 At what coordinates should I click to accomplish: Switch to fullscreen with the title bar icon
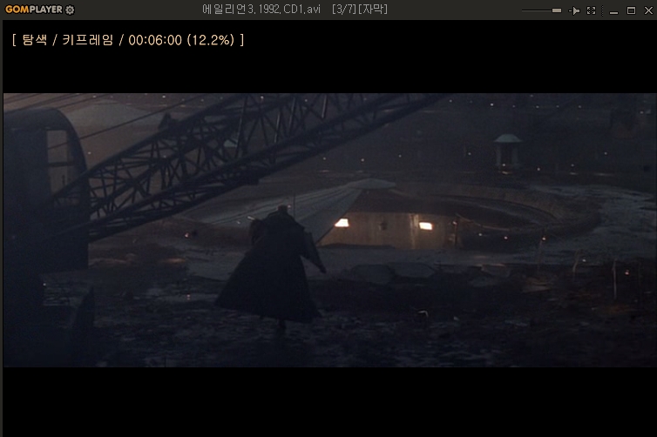pyautogui.click(x=592, y=10)
